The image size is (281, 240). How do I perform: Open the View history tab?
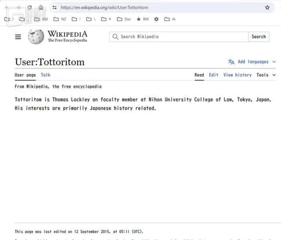(x=238, y=75)
